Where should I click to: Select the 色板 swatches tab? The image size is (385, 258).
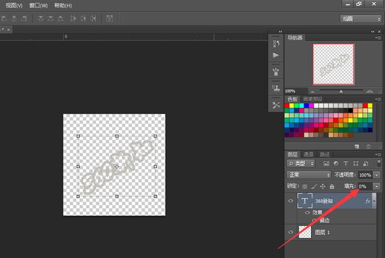coord(292,99)
